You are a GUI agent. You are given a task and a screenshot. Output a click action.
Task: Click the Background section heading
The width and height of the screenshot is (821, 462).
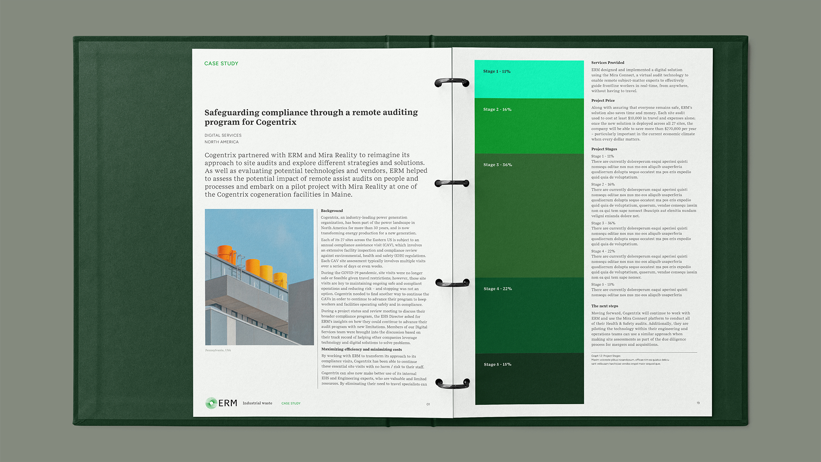click(x=332, y=210)
